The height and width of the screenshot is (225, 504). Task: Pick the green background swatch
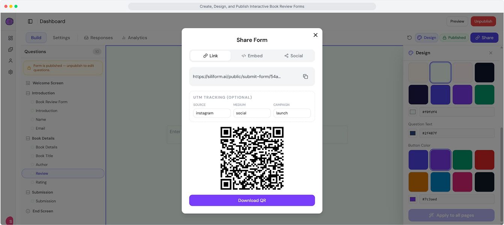coord(484,94)
